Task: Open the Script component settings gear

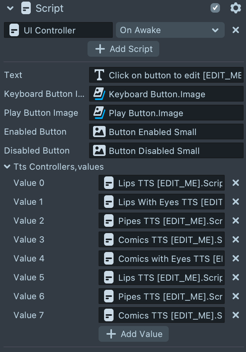Action: pos(235,8)
